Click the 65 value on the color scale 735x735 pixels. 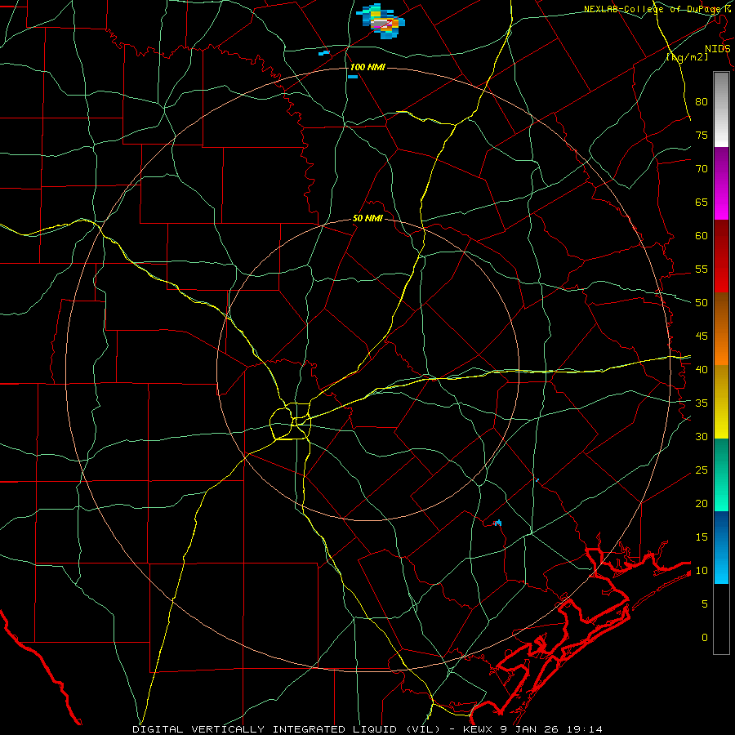pos(702,202)
